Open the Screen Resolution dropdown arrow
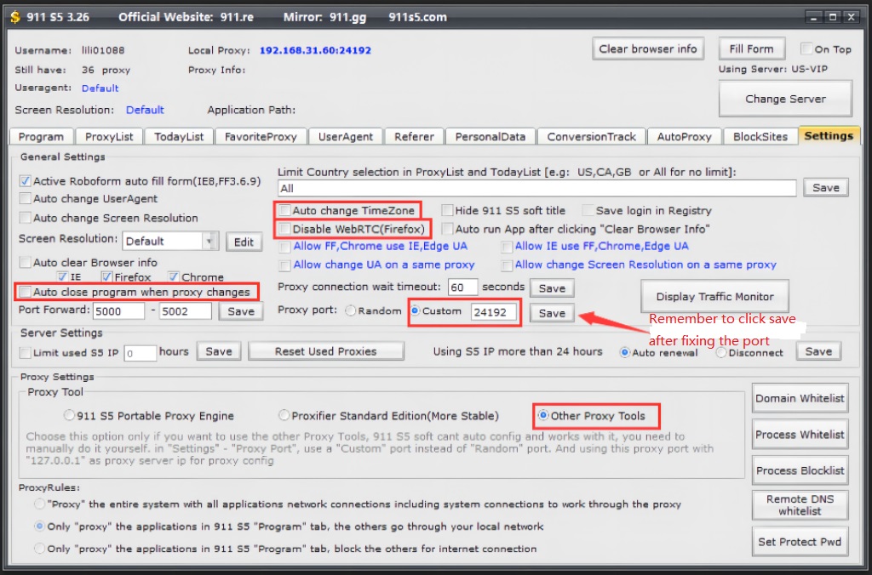 (x=209, y=242)
